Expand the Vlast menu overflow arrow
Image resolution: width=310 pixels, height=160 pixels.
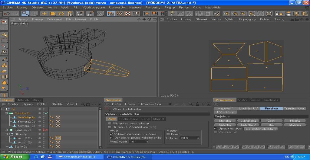(x=77, y=104)
